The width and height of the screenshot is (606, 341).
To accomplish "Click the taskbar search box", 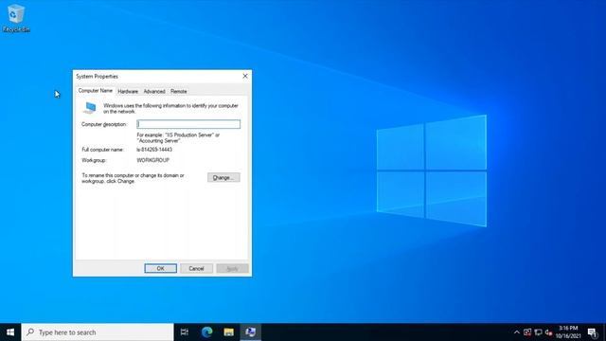I will (98, 332).
